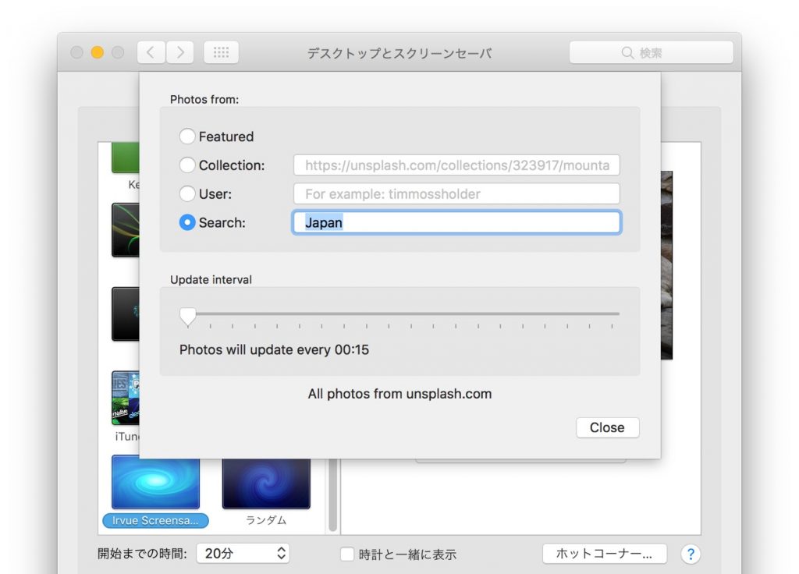Click the forward arrow navigation button
Image resolution: width=799 pixels, height=574 pixels.
[180, 52]
